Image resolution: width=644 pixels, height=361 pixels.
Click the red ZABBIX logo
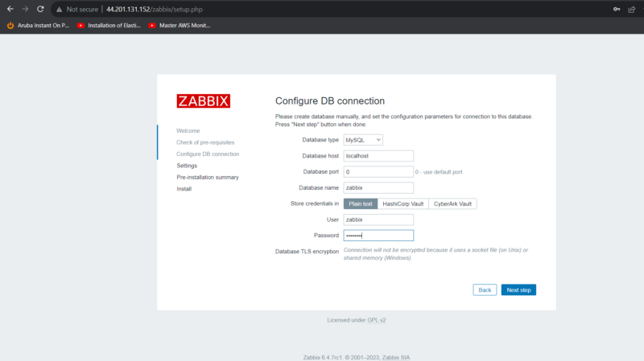click(203, 101)
